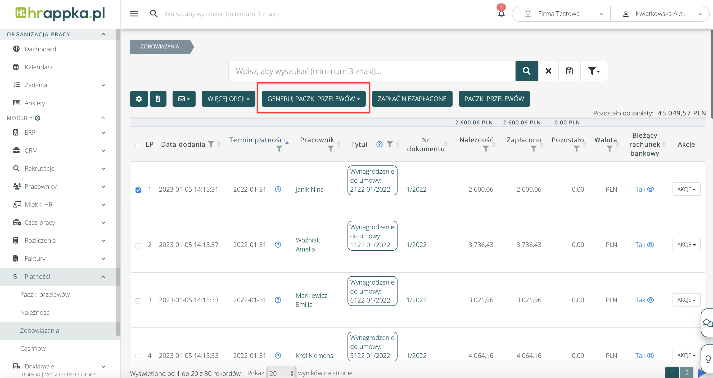
Task: Click the Janik Nina employee link
Action: tap(309, 190)
